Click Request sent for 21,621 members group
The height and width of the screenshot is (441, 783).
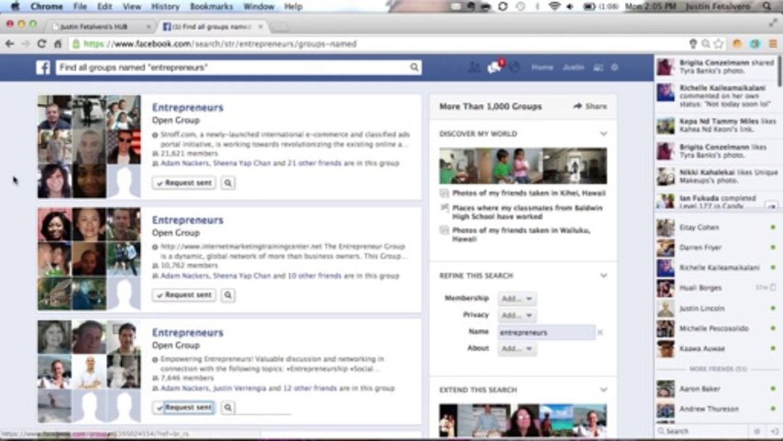(x=184, y=183)
